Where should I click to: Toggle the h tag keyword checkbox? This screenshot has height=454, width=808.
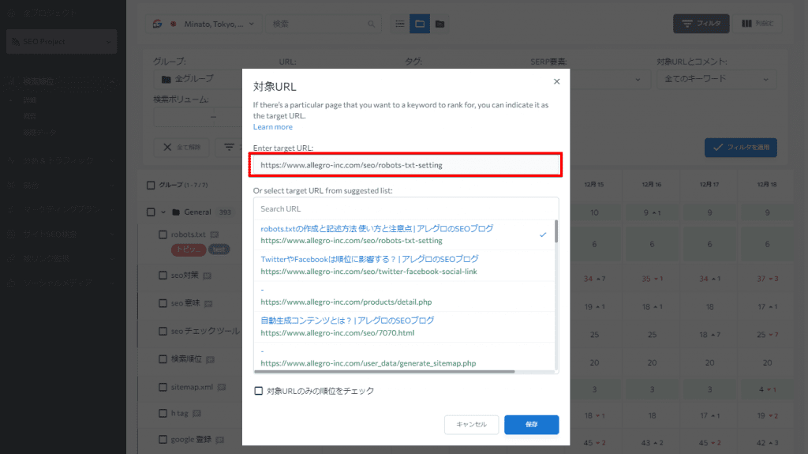click(x=163, y=413)
